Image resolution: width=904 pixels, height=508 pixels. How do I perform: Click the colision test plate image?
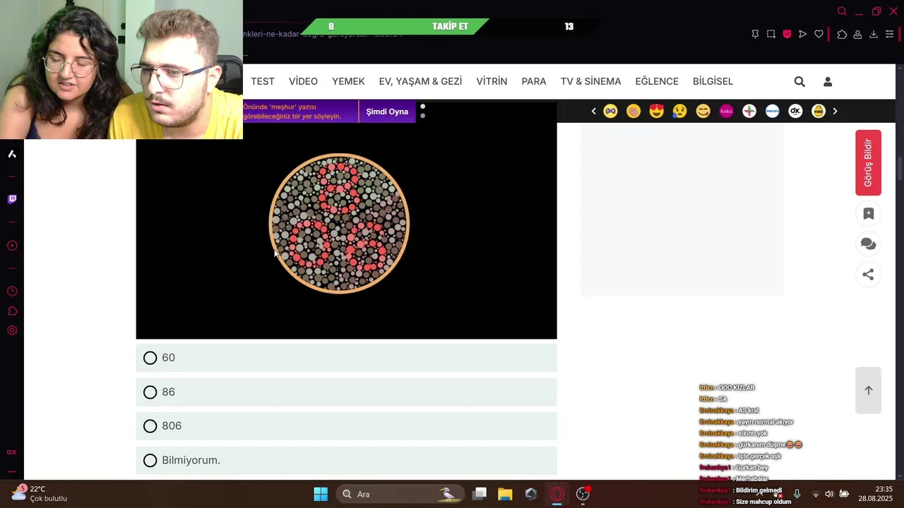339,223
